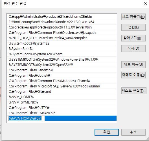This screenshot has height=141, width=149.
Task: Select the plain %SystemRoot% entry
Action: (x=62, y=49)
